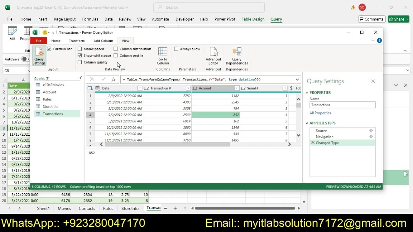
Task: Click the preview horizontal scrollbar
Action: point(167,144)
